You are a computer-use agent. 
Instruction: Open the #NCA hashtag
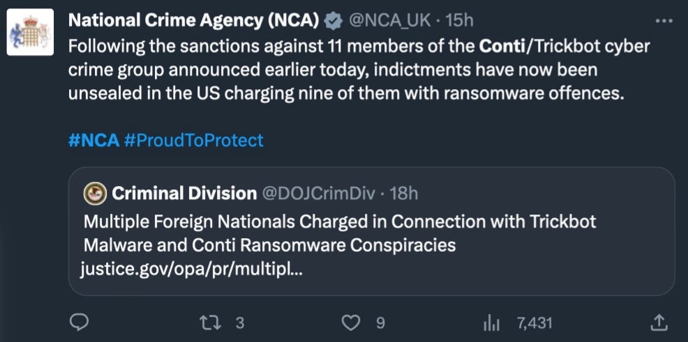point(94,140)
